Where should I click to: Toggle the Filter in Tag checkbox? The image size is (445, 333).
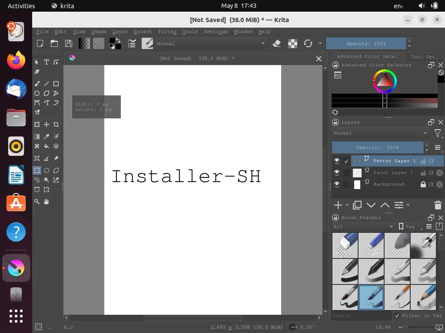click(x=397, y=316)
